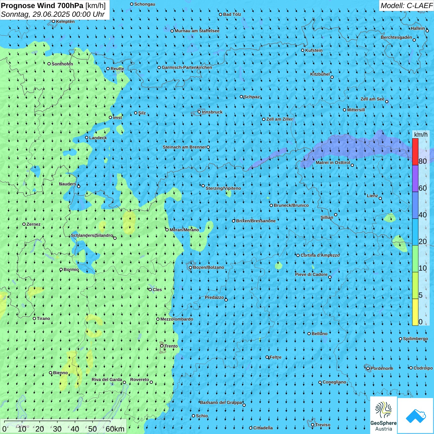Click the 'Modell: C-LAEF' label
This screenshot has height=434, width=434.
(x=406, y=6)
